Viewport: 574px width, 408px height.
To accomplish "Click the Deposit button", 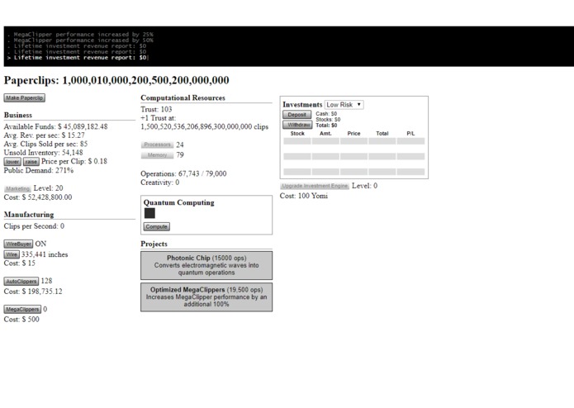I will [296, 115].
